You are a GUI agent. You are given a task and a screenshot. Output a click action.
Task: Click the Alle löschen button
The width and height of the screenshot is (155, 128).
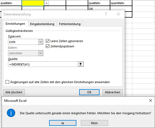pos(14,92)
